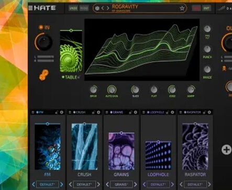Open the CRUSH DEFAULT preset dropdown
This screenshot has height=190, width=232.
pyautogui.click(x=84, y=184)
